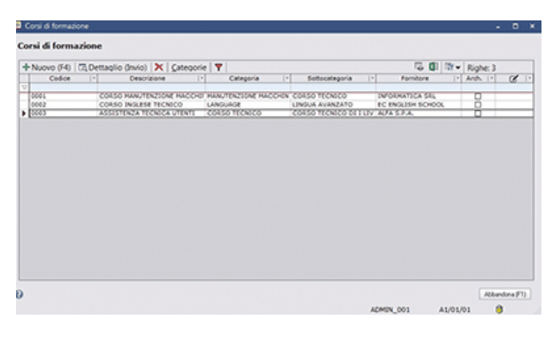Click the red filter funnel icon

click(x=217, y=67)
